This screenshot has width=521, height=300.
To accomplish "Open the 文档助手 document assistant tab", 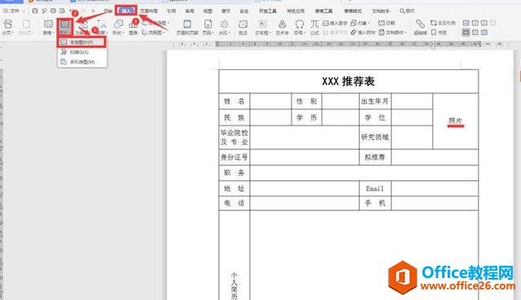I will (x=380, y=11).
